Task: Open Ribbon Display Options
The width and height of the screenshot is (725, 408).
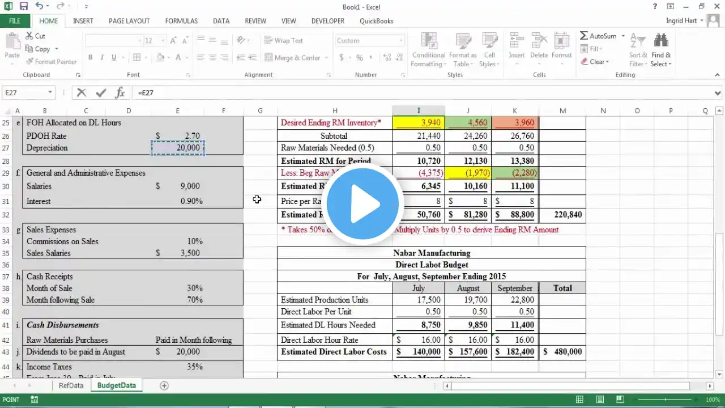Action: point(671,7)
